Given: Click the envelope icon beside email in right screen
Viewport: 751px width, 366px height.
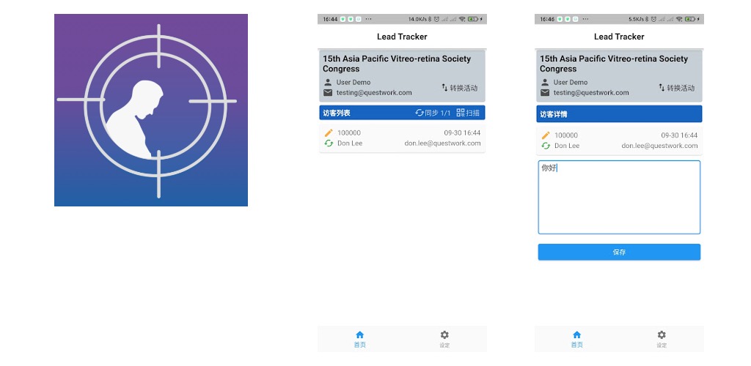Looking at the screenshot, I should click(545, 93).
